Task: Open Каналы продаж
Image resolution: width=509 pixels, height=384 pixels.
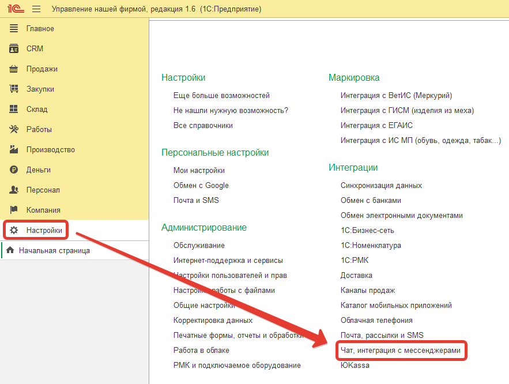Action: [x=368, y=290]
